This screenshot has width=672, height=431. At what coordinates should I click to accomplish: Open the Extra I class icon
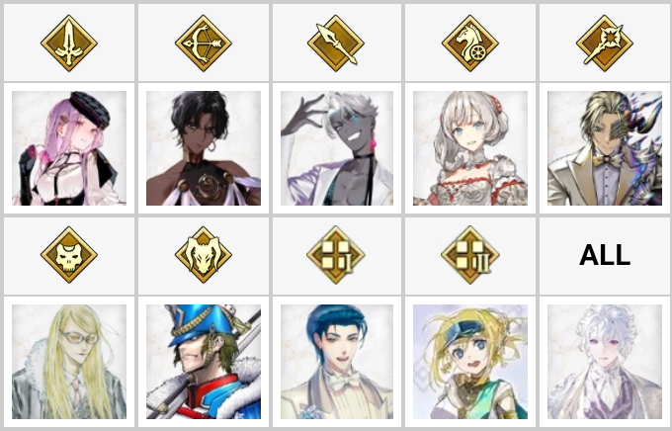[x=336, y=255]
